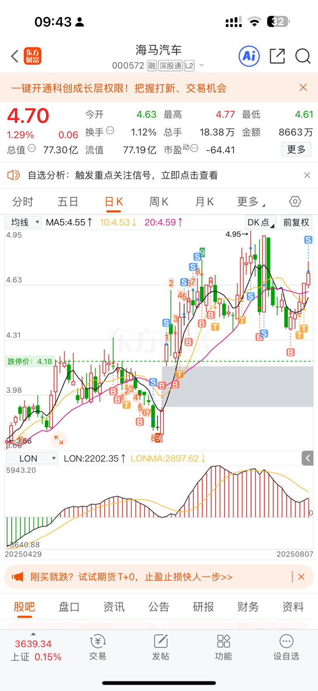The width and height of the screenshot is (318, 691).
Task: Tap the S marker at chart top right
Action: (x=308, y=239)
